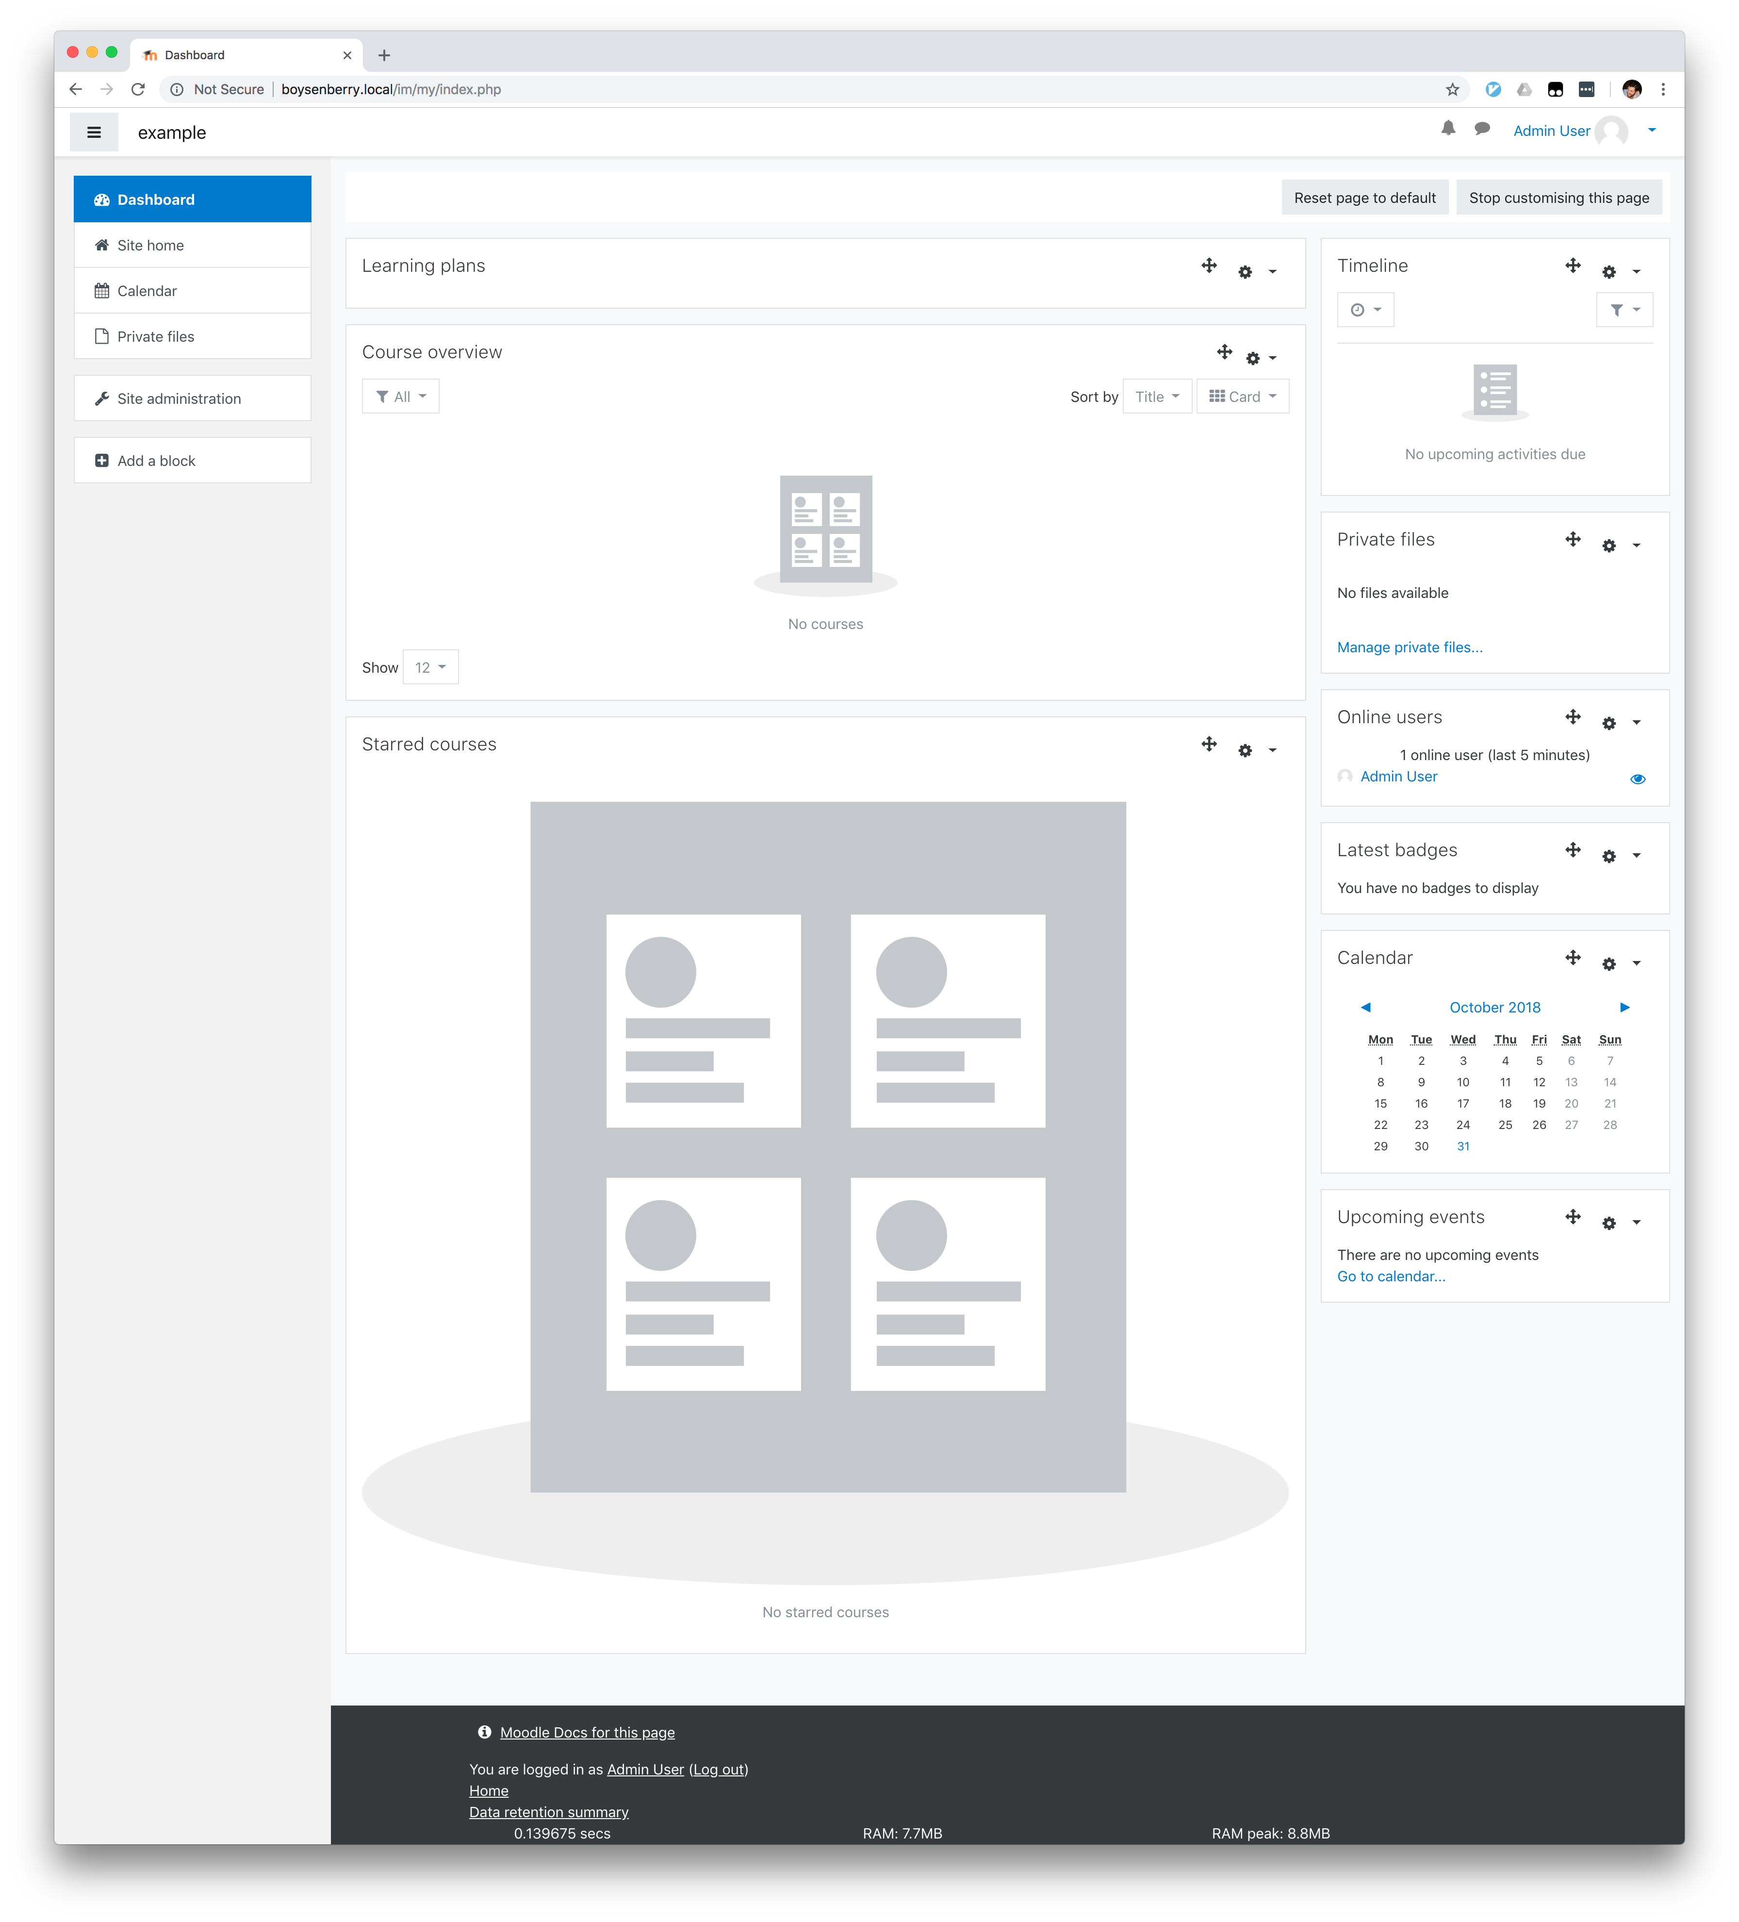
Task: Click move icon on Timeline block
Action: click(1572, 266)
